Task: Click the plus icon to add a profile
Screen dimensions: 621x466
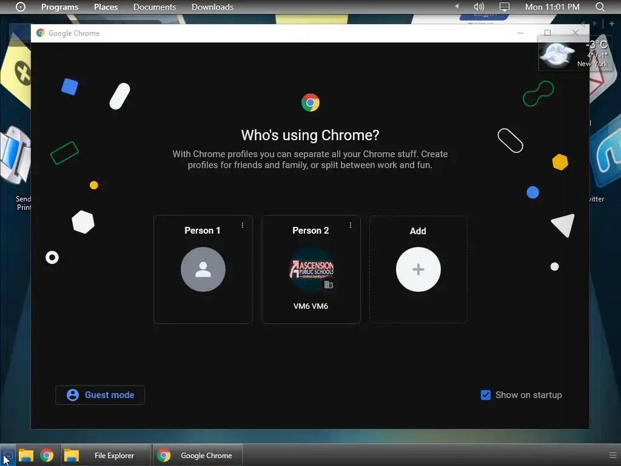Action: 418,269
